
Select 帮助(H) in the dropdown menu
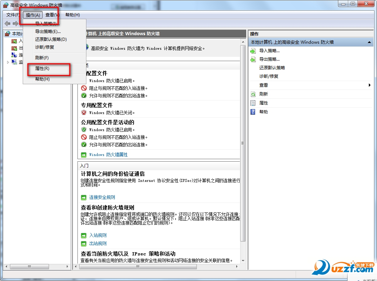(42, 79)
